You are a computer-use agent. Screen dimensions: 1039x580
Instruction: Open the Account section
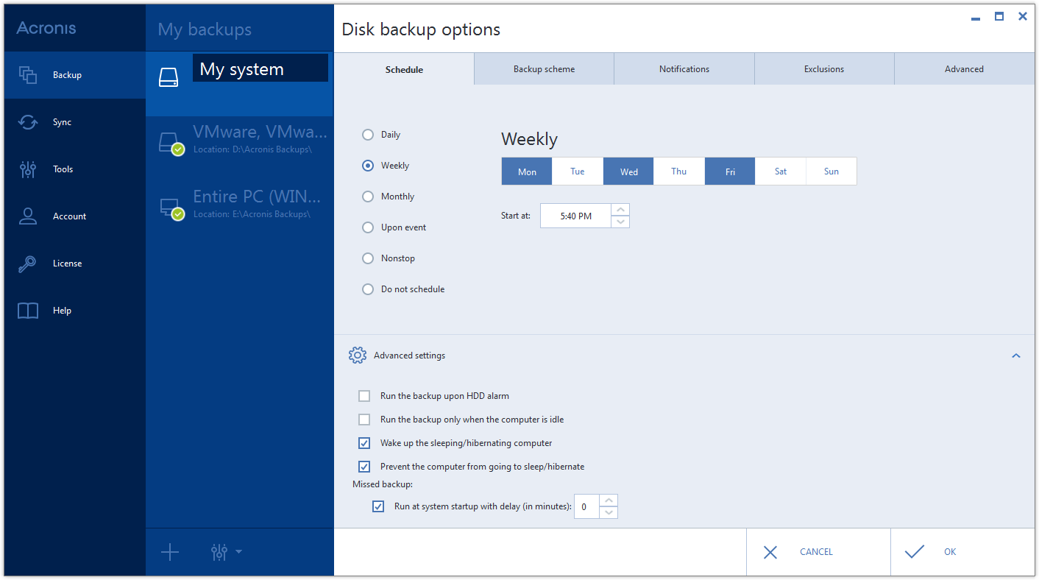(27, 216)
